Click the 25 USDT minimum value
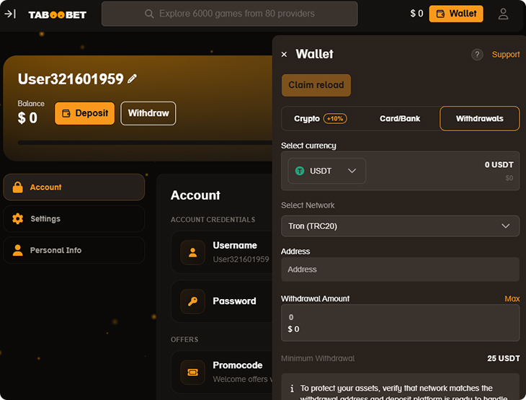 [503, 358]
